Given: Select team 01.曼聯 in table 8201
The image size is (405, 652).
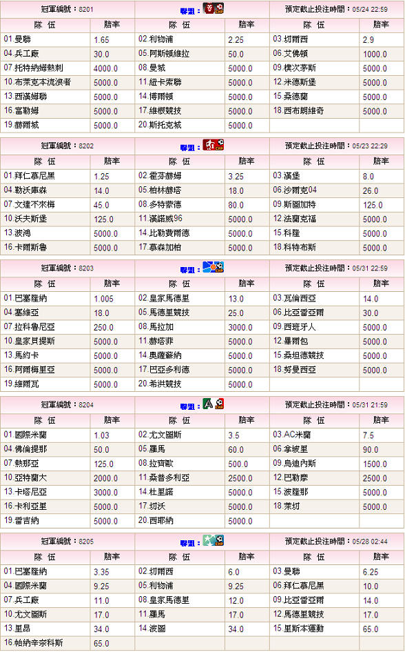Looking at the screenshot, I should [17, 39].
